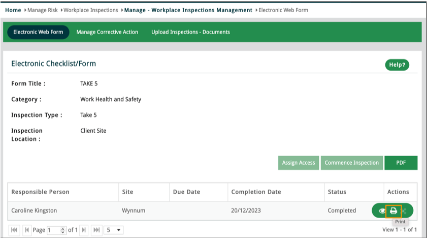Image resolution: width=427 pixels, height=238 pixels.
Task: Click the eye view icon for Caroline Kingston
Action: [x=381, y=211]
